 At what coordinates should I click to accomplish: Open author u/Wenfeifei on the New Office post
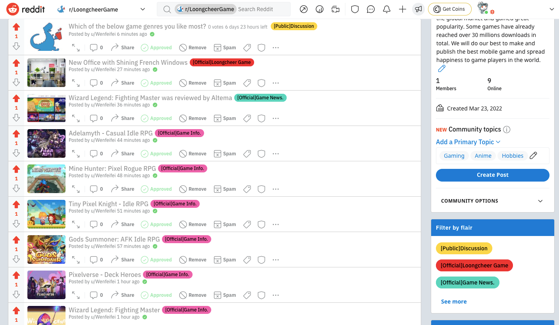click(103, 70)
